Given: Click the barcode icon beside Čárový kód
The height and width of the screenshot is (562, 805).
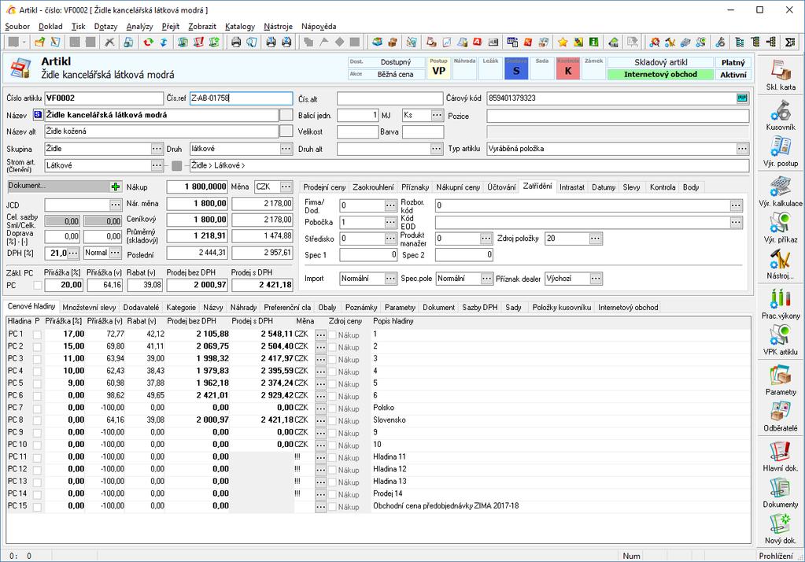Looking at the screenshot, I should (742, 98).
